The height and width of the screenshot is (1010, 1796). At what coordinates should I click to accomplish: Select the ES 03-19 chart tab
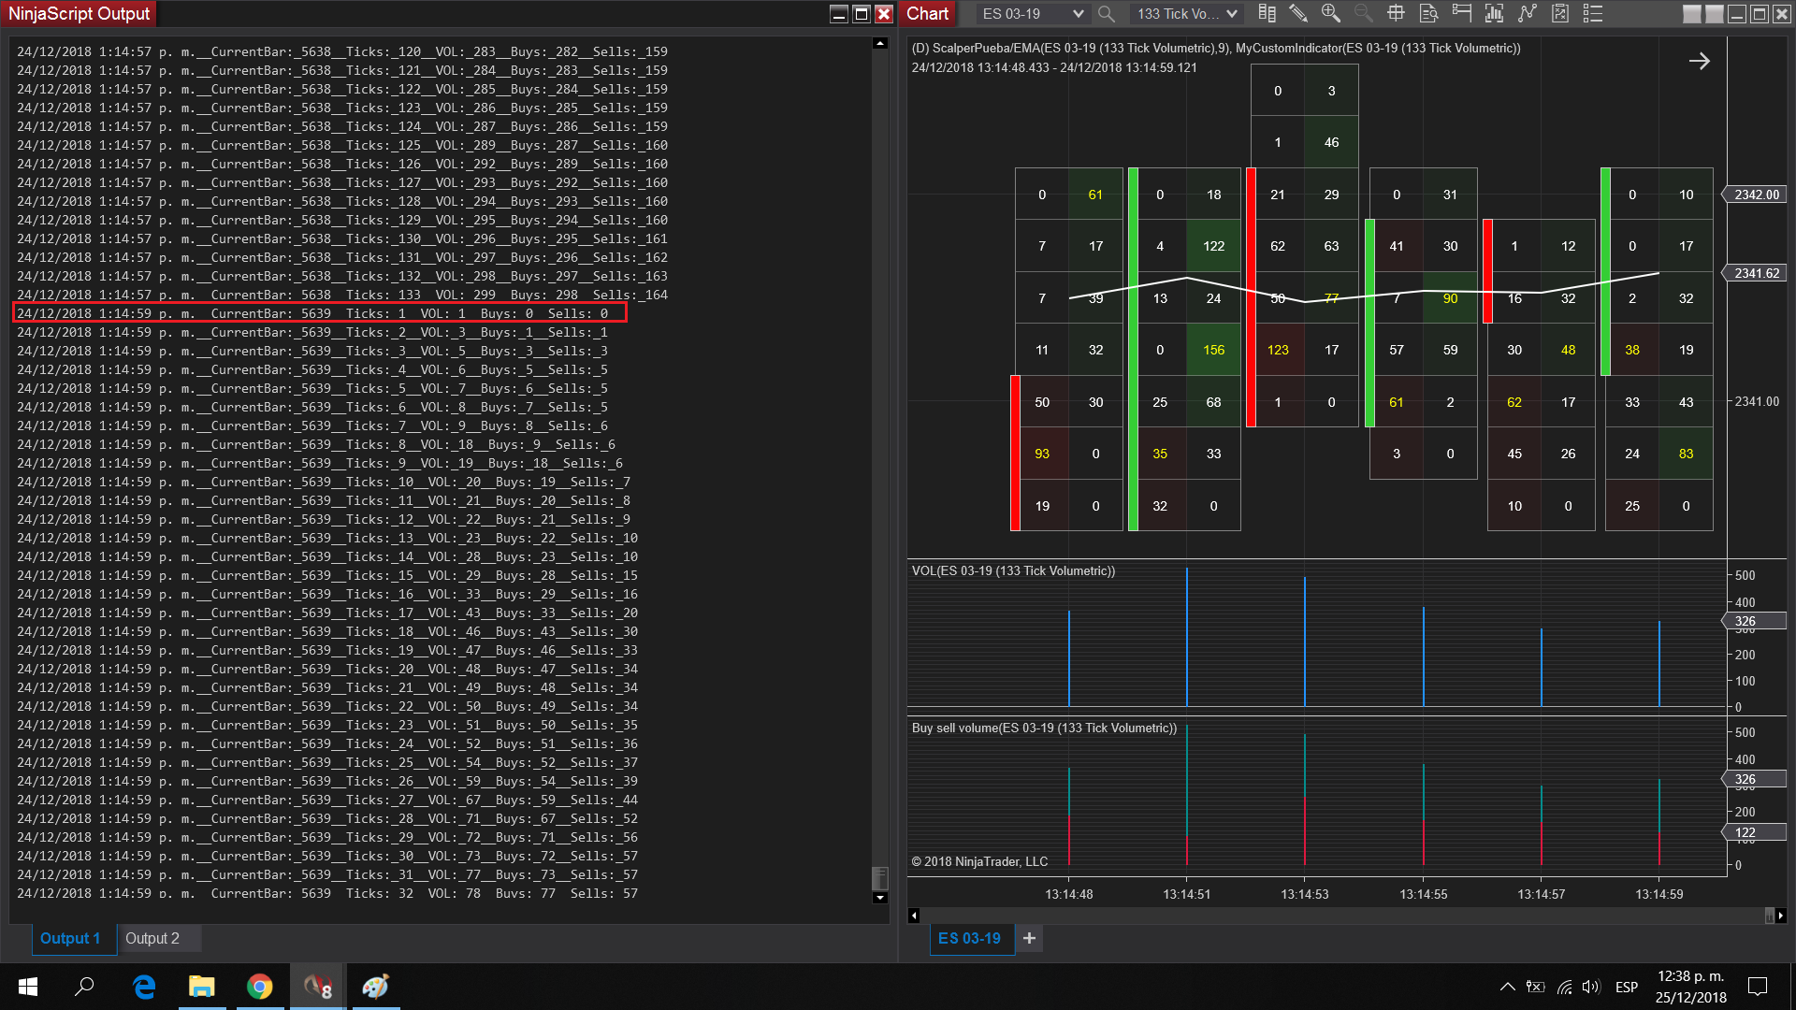(969, 938)
